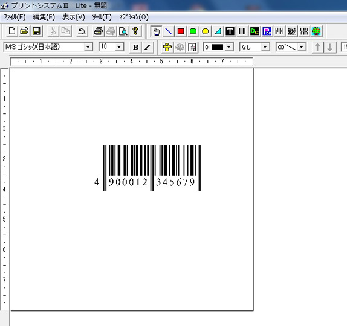Select the black T text tool
Image resolution: width=347 pixels, height=326 pixels.
tap(230, 31)
